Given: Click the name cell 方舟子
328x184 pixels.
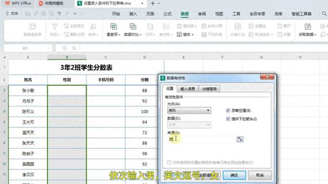Looking at the screenshot, I should tap(28, 101).
